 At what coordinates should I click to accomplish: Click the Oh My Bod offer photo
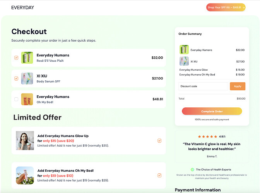(x=25, y=175)
